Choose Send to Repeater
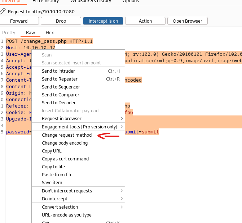The height and width of the screenshot is (223, 242). click(78, 79)
